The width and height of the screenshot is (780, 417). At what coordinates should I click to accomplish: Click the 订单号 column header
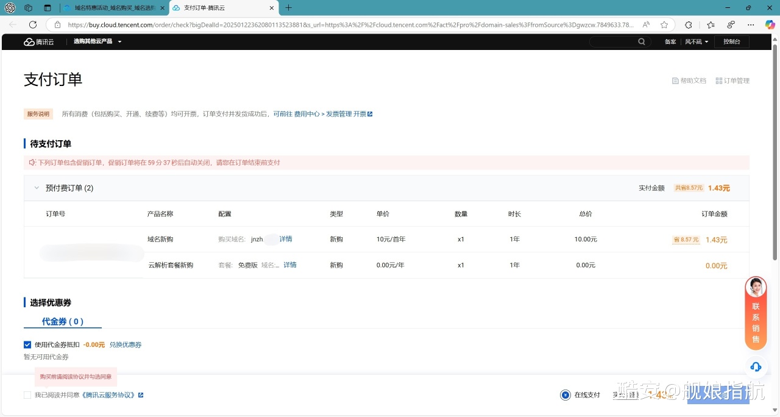[55, 214]
